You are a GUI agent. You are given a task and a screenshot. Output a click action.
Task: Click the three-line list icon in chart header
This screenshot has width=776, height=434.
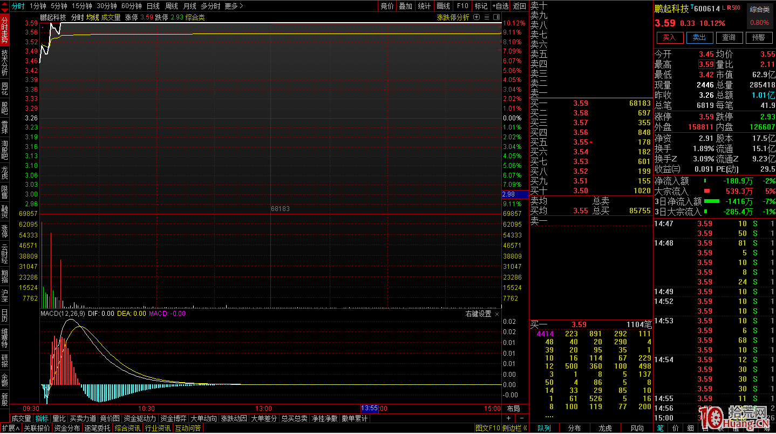(486, 17)
